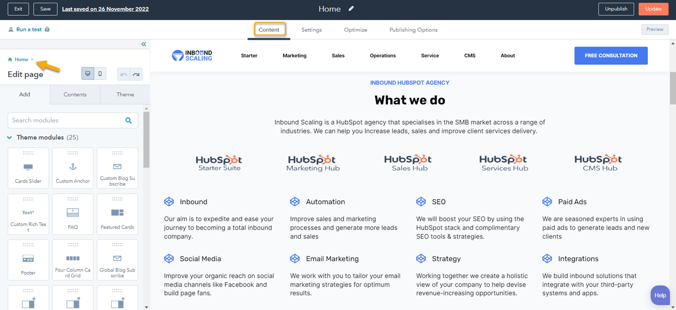The image size is (676, 310).
Task: Click the Social Media feature icon
Action: click(169, 259)
